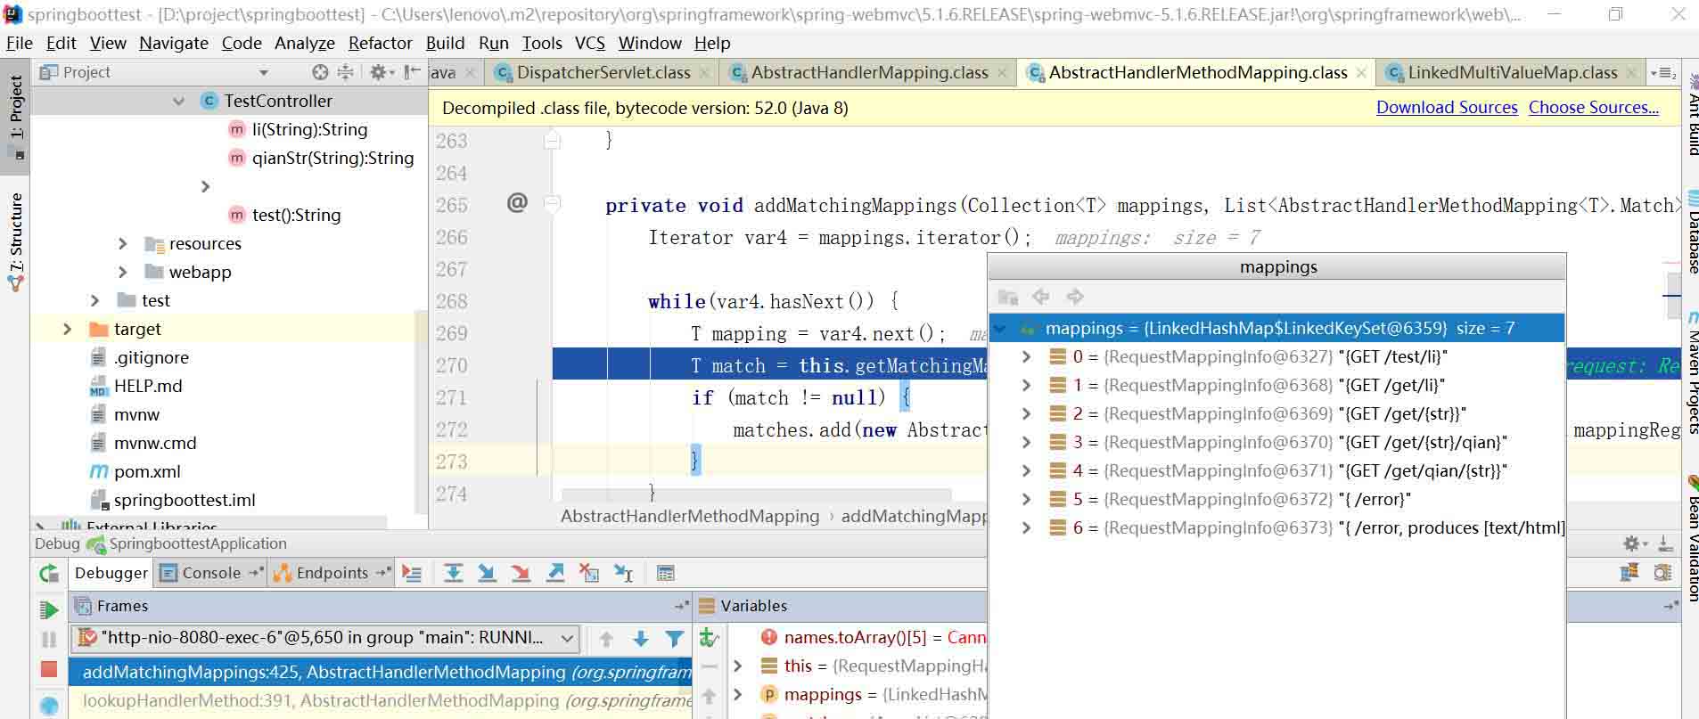Viewport: 1699px width, 719px height.
Task: Open thread selector dropdown http-nio-8080-exec-6
Action: pyautogui.click(x=326, y=638)
